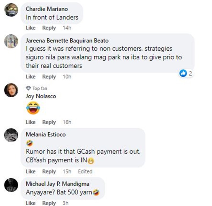This screenshot has height=206, width=212.
Task: Like Jareena's comment about non customers
Action: coord(31,77)
